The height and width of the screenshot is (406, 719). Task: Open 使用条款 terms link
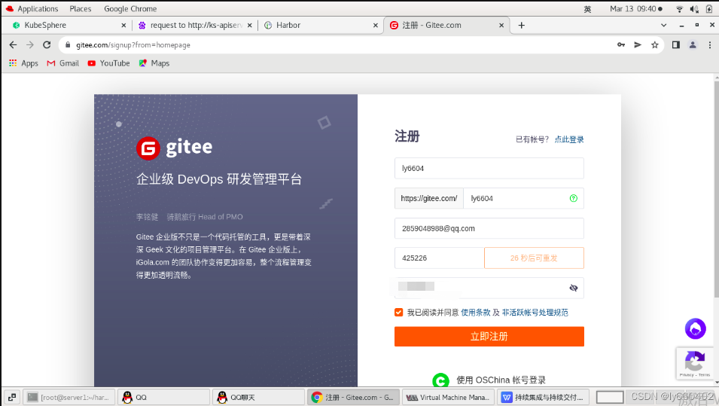click(476, 313)
